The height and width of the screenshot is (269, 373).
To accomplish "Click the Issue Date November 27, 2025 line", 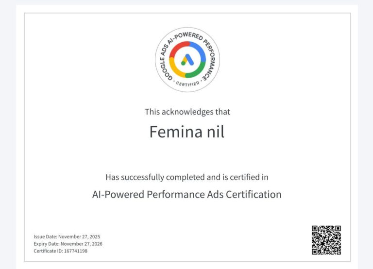I will (x=67, y=236).
